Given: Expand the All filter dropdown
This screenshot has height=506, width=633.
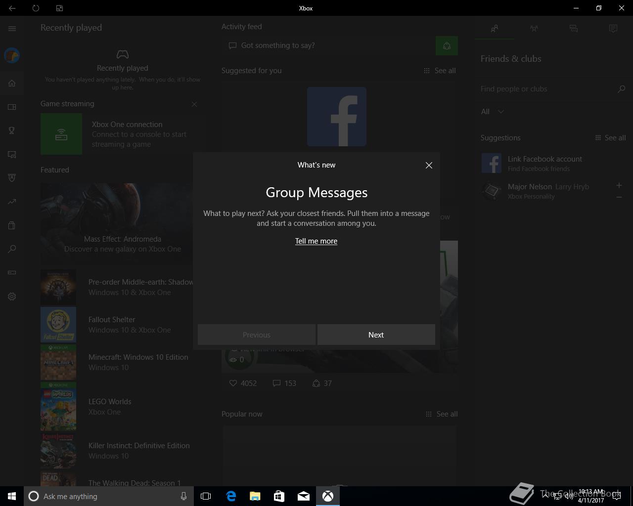Looking at the screenshot, I should (x=493, y=112).
